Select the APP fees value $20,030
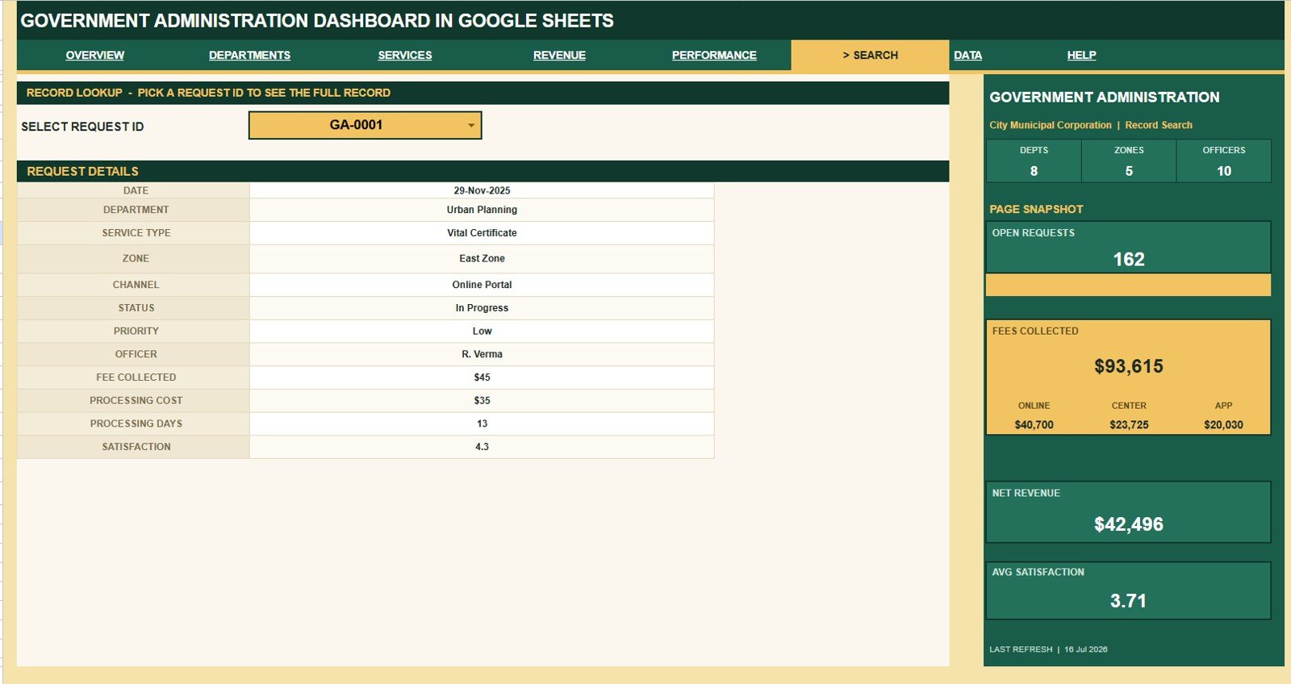This screenshot has height=684, width=1291. 1223,425
